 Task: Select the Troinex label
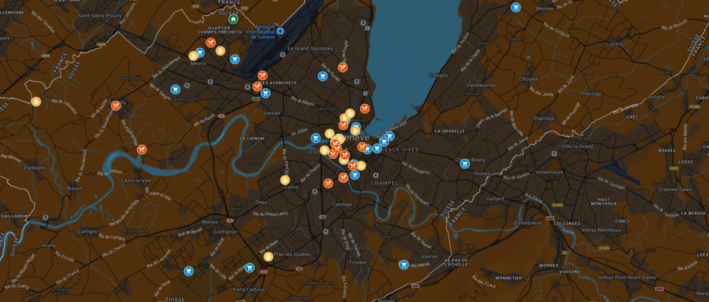click(358, 262)
